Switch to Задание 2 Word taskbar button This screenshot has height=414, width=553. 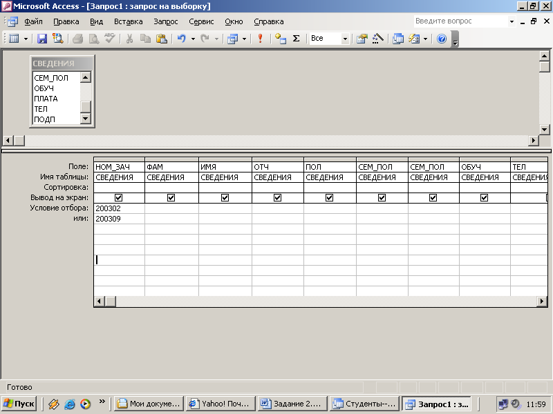coord(292,404)
